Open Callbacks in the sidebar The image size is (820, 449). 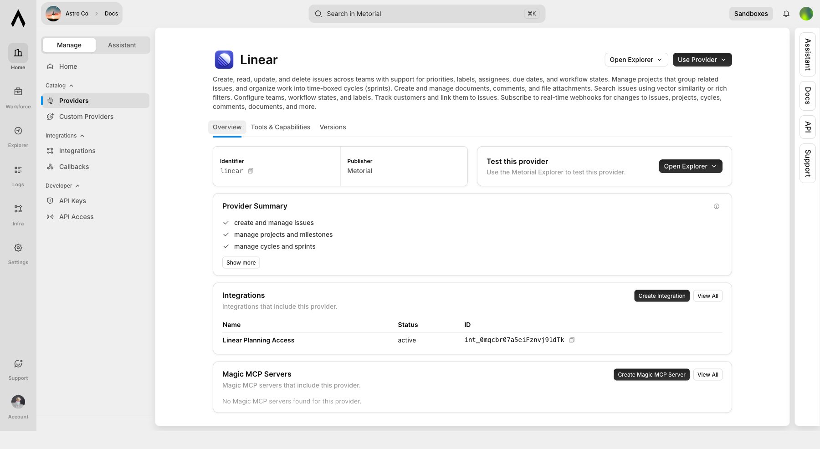click(95, 167)
